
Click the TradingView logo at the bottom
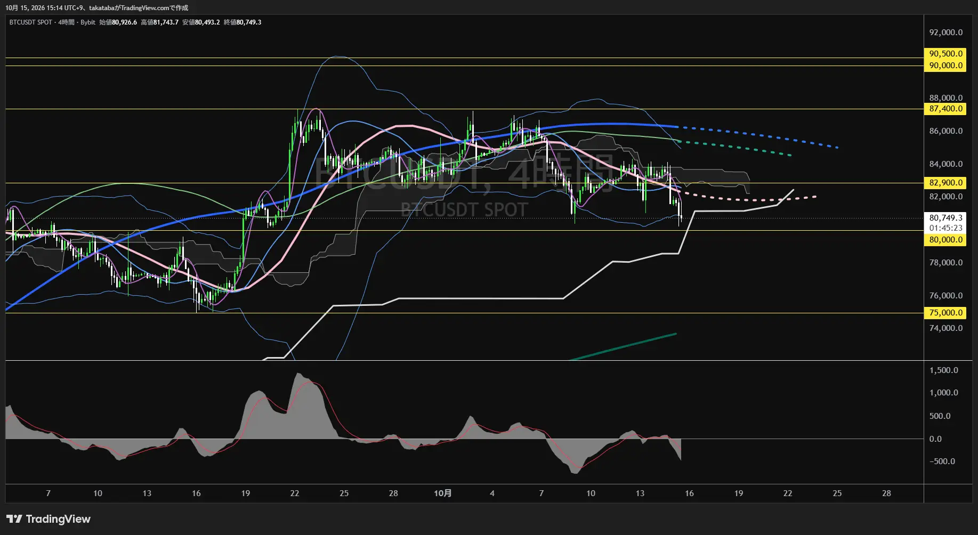(49, 519)
